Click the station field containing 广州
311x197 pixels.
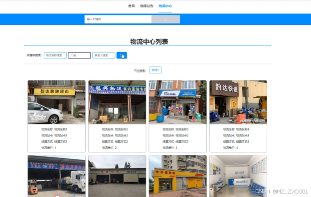[79, 55]
